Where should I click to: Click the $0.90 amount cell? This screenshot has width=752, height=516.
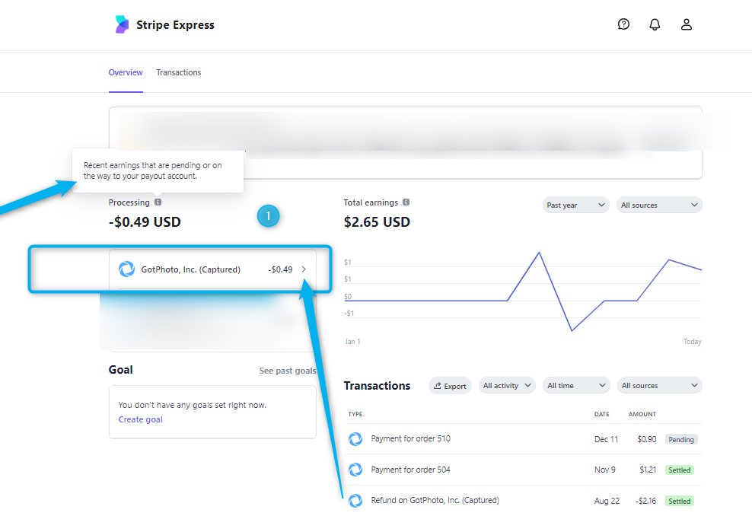646,439
